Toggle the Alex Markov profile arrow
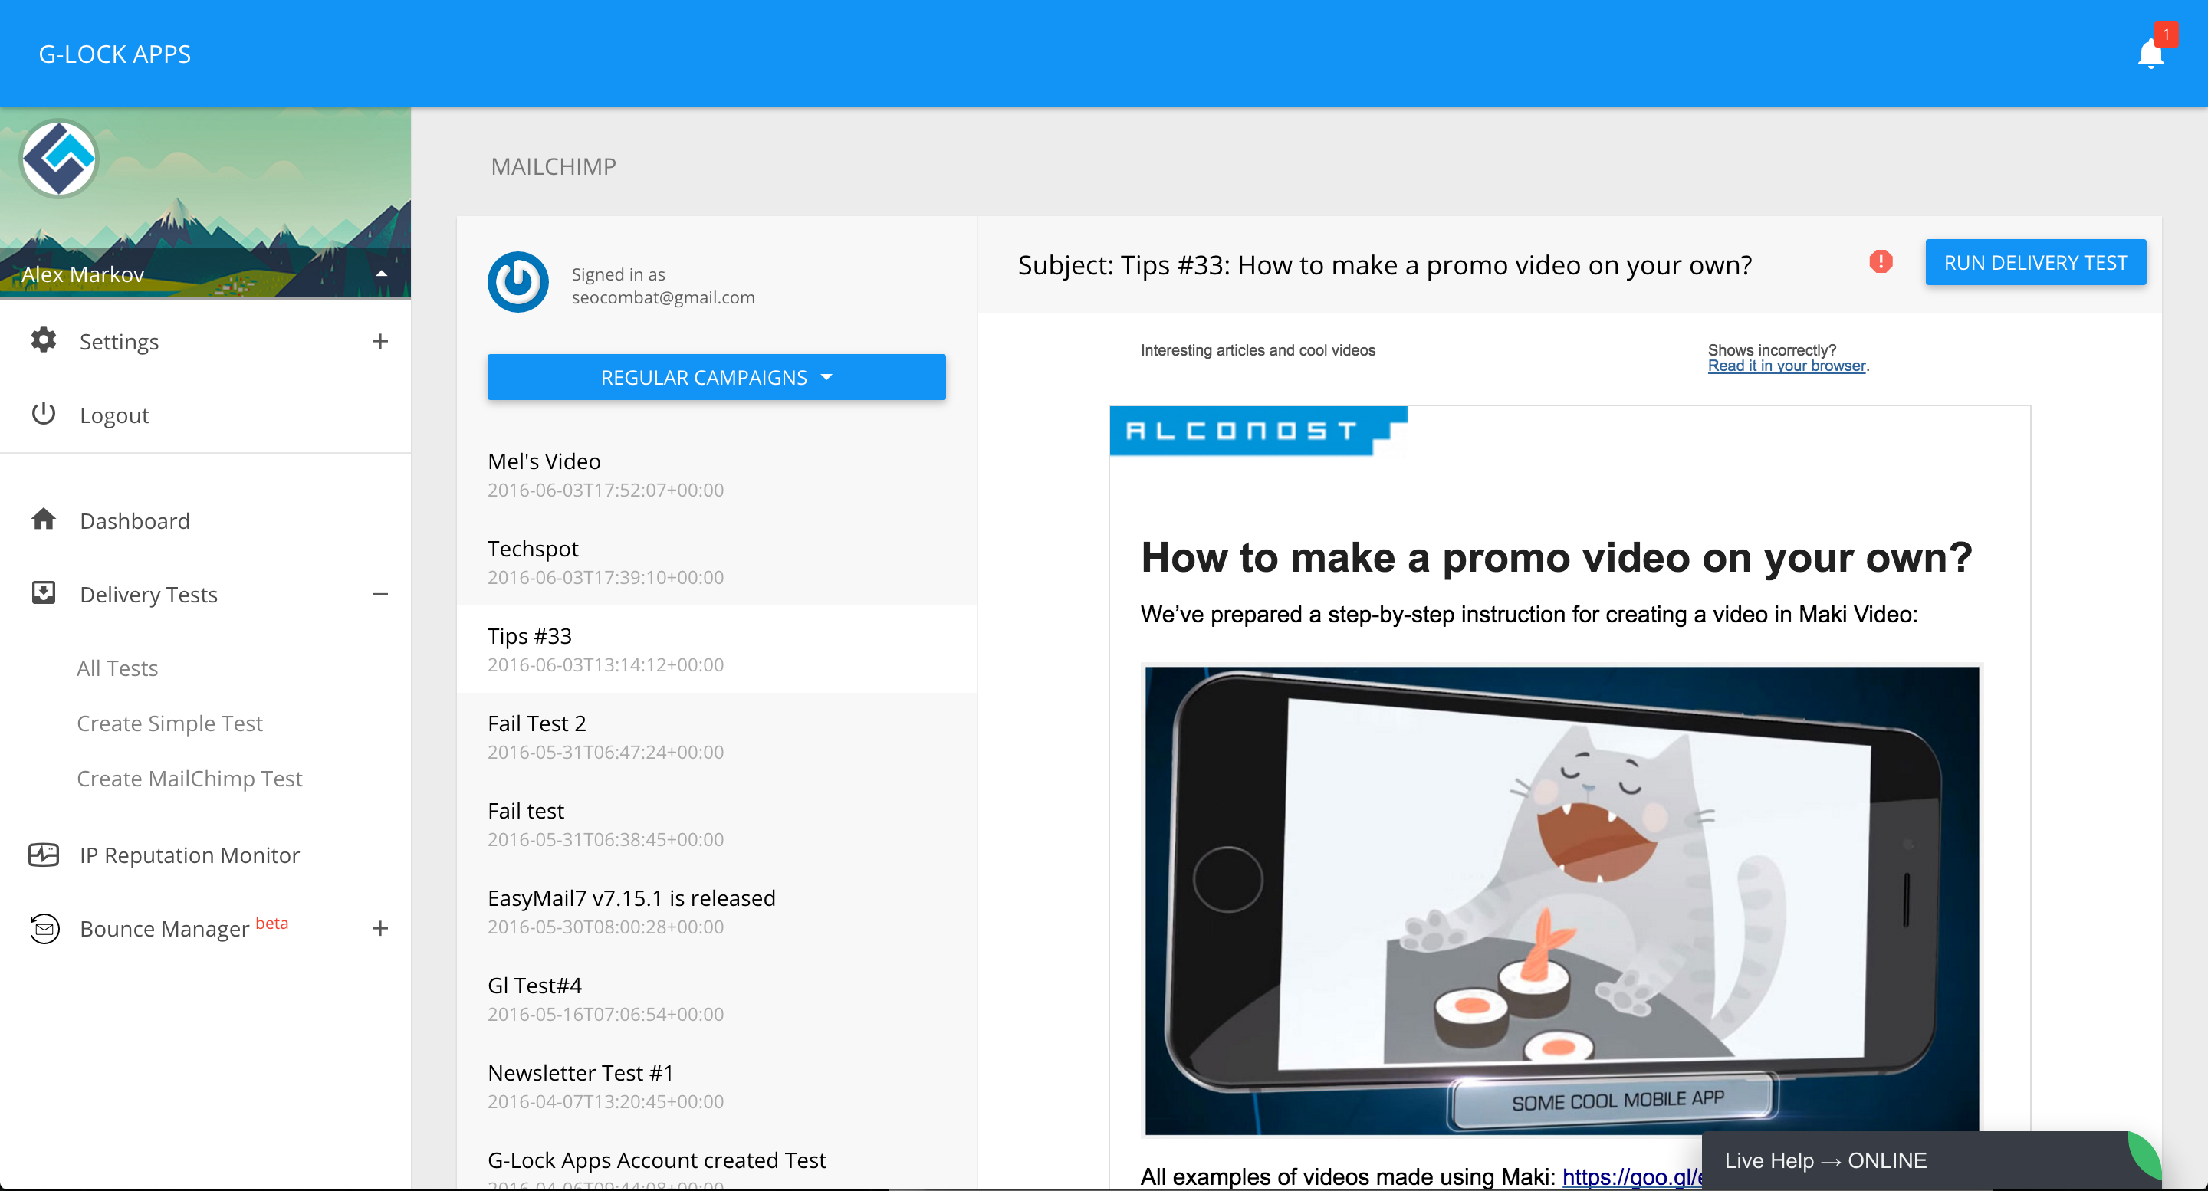This screenshot has width=2208, height=1191. point(382,274)
